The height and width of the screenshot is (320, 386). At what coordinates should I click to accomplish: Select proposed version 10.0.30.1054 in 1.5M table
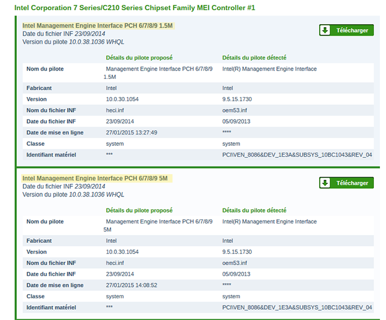coord(122,99)
